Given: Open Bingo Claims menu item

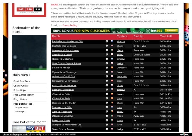Looking at the screenshot, I should click(x=20, y=99).
